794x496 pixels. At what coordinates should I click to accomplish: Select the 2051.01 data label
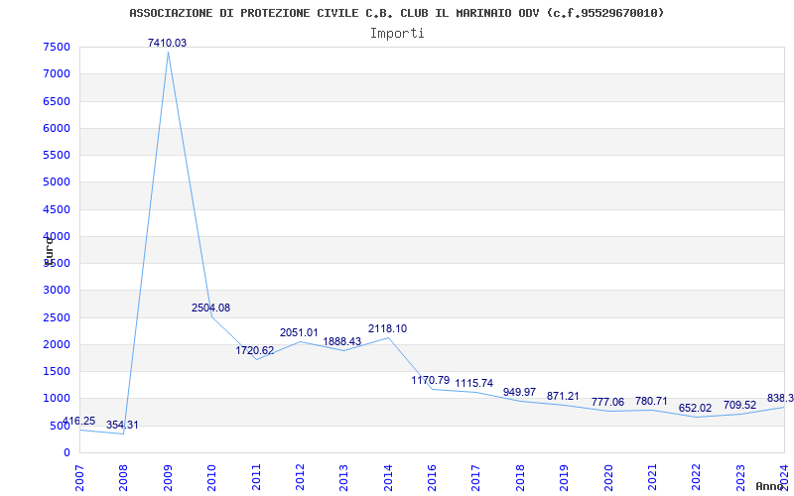(x=299, y=332)
